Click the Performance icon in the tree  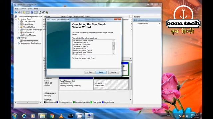click(x=21, y=32)
